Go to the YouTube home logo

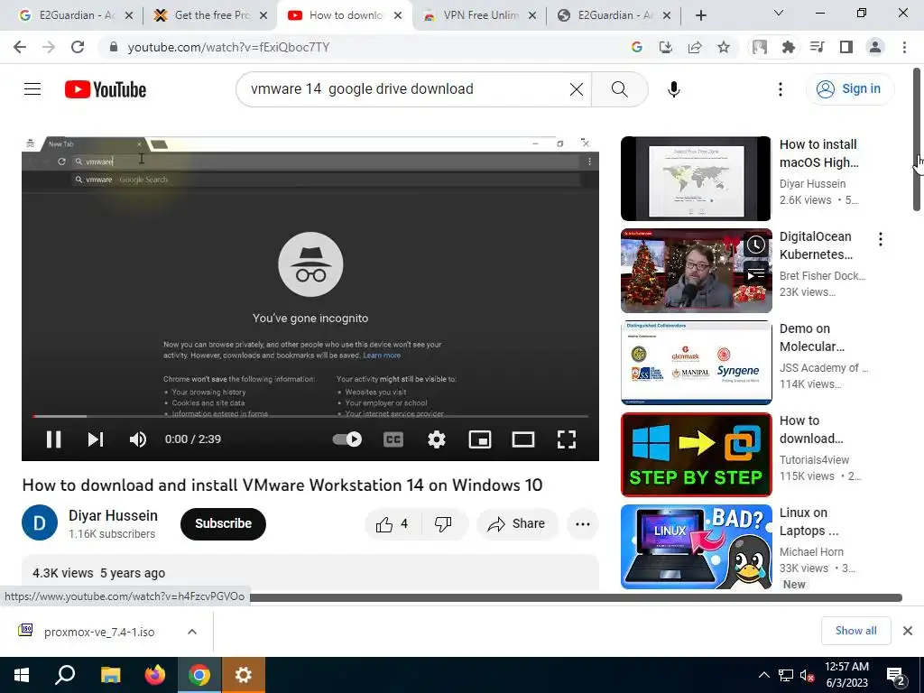106,89
